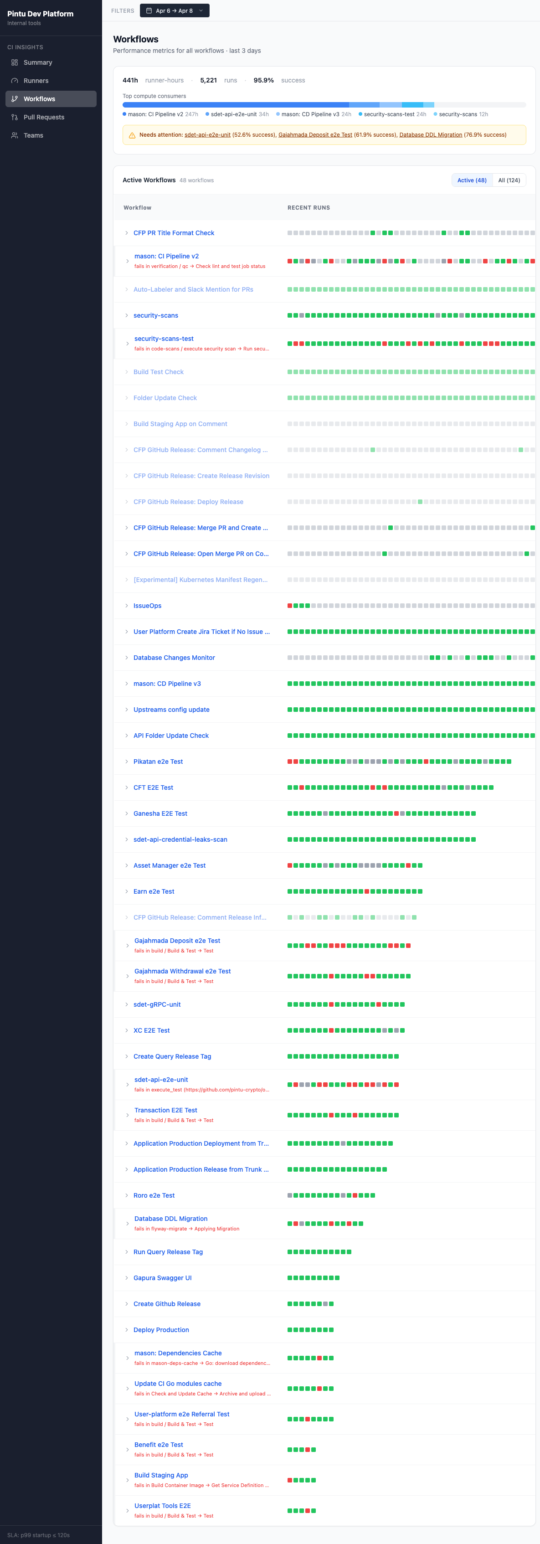Click the warning triangle in attention banner
The height and width of the screenshot is (1544, 540).
point(132,135)
